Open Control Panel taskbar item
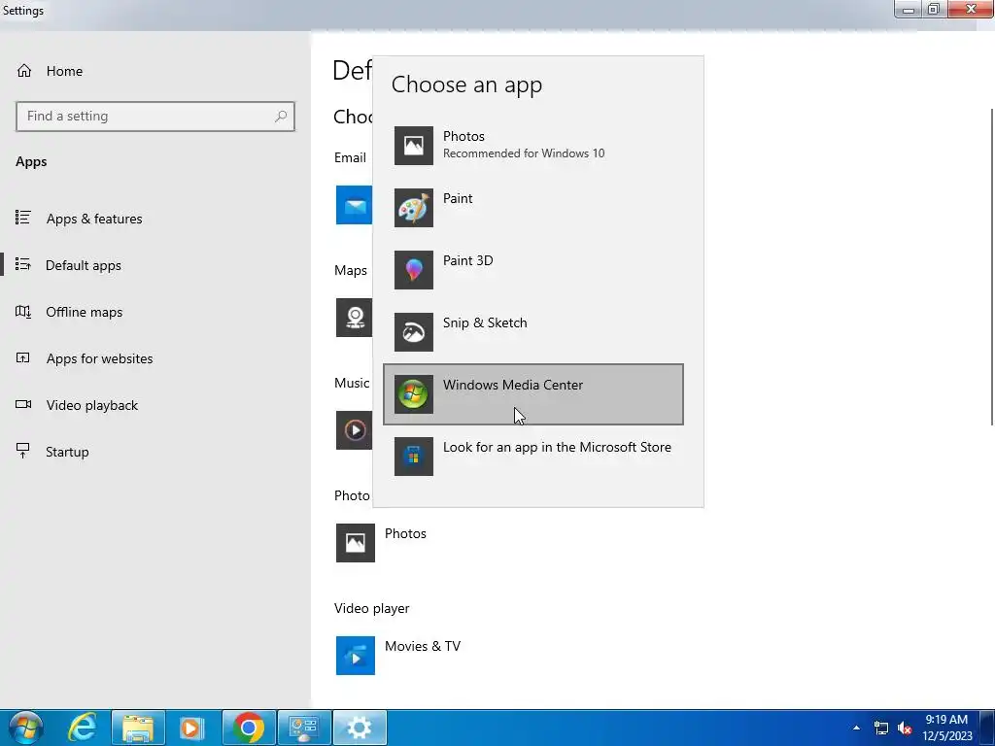 coord(304,728)
